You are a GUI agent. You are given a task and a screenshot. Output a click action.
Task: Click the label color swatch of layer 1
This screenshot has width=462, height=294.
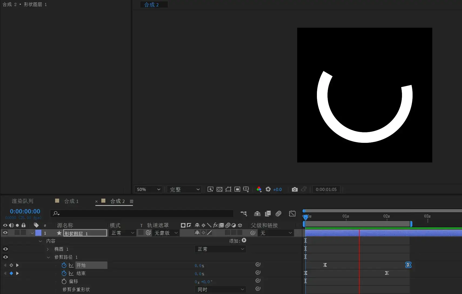38,233
